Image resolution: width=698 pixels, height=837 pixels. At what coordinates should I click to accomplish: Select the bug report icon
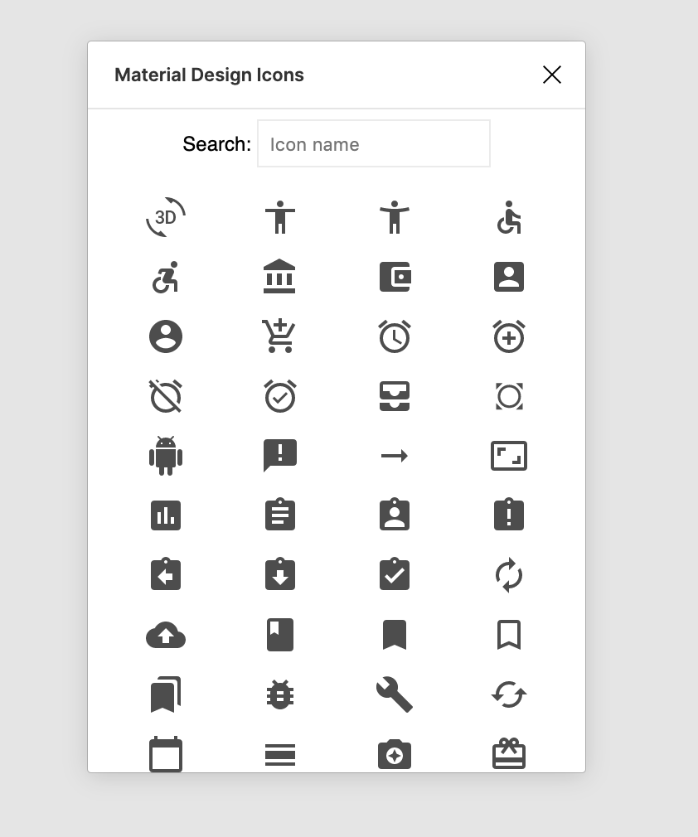[280, 695]
